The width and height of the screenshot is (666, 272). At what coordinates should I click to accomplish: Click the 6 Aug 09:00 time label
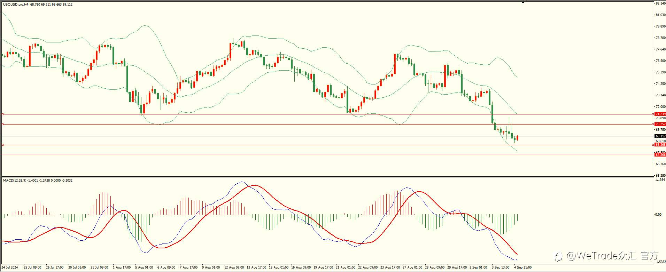[166, 267]
